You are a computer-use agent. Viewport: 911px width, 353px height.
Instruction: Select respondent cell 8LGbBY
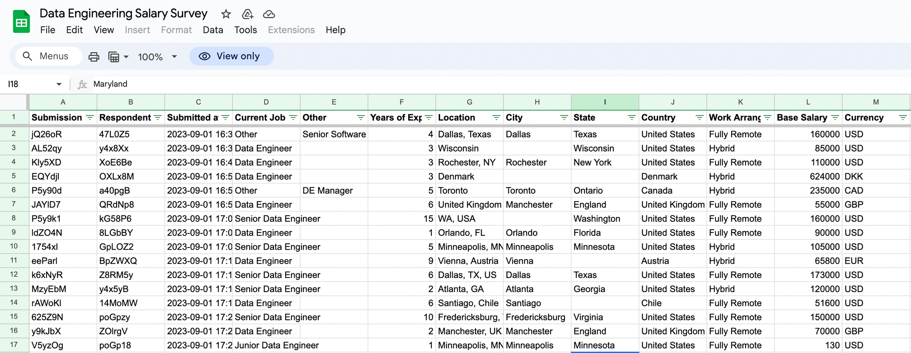[x=131, y=233]
